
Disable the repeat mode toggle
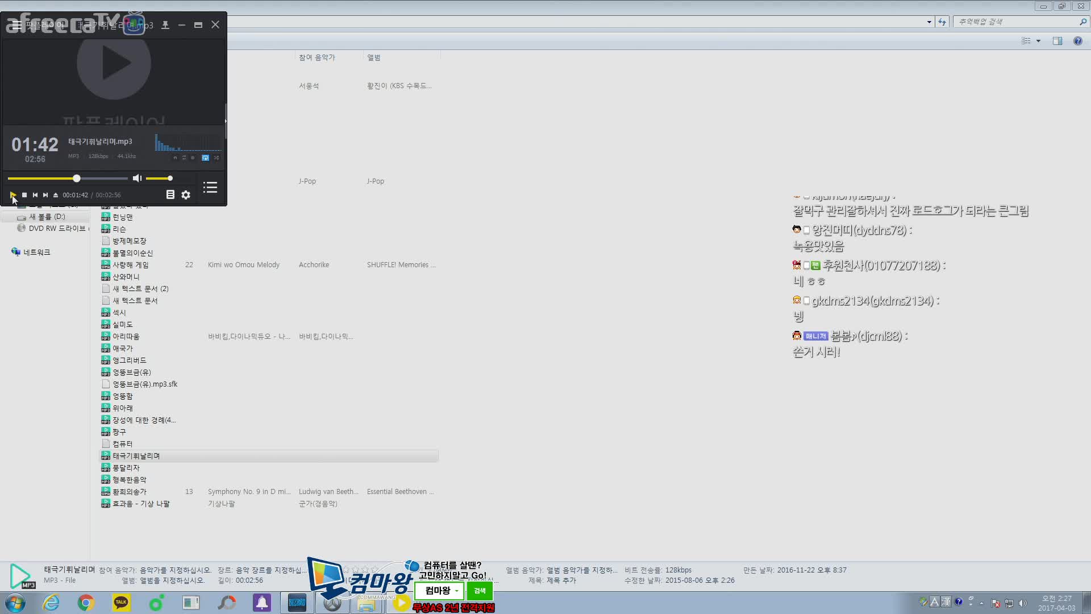205,157
